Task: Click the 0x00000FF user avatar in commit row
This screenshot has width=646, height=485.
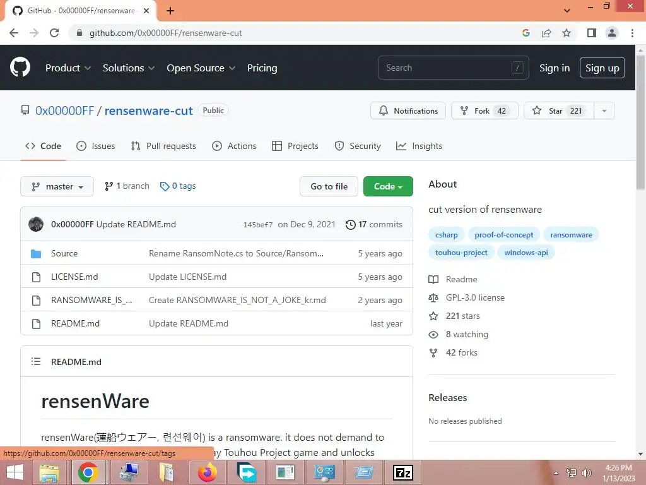Action: 36,224
